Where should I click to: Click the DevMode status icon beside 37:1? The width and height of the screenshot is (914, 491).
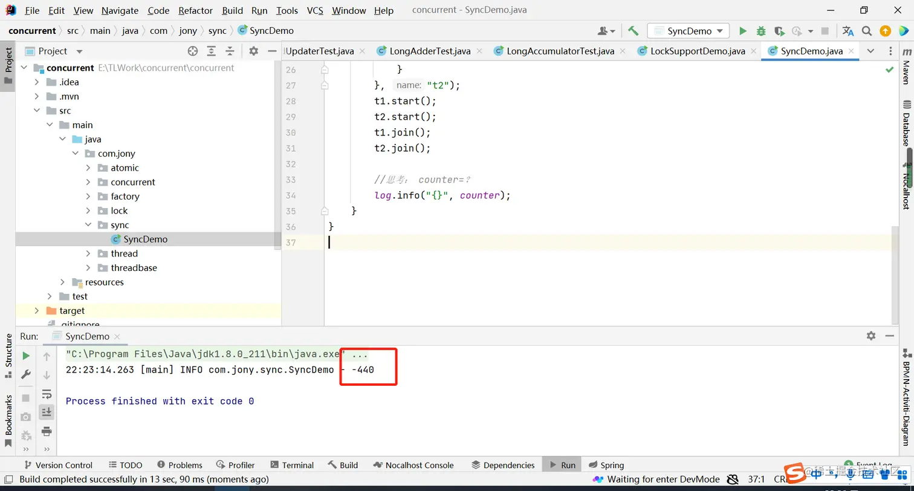coord(733,480)
